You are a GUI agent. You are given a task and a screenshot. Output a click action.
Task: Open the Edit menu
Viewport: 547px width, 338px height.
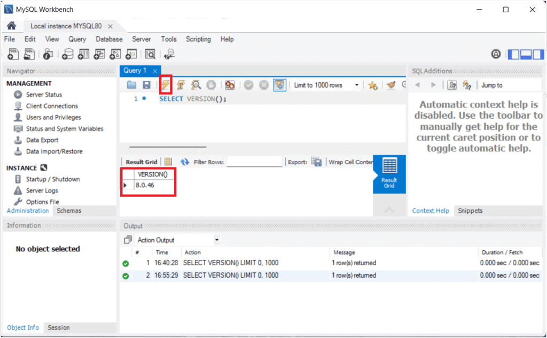click(x=30, y=39)
